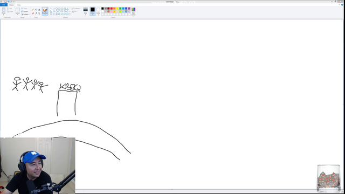This screenshot has height=194, width=345.
Task: Pick the gray color swatch in top row
Action: click(x=106, y=9)
